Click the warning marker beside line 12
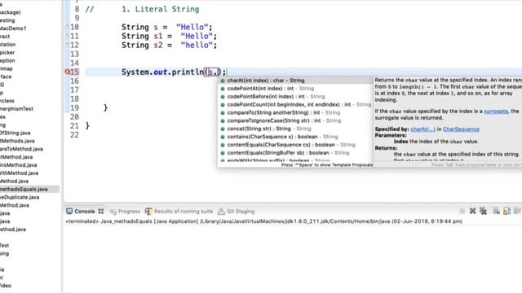The height and width of the screenshot is (293, 522). [67, 46]
